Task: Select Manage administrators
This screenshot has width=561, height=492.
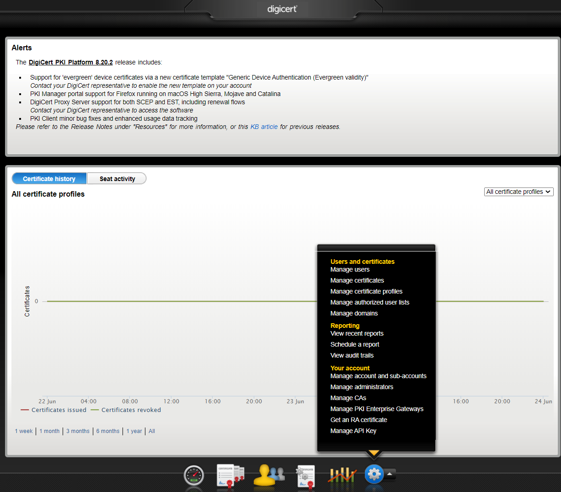Action: point(362,387)
